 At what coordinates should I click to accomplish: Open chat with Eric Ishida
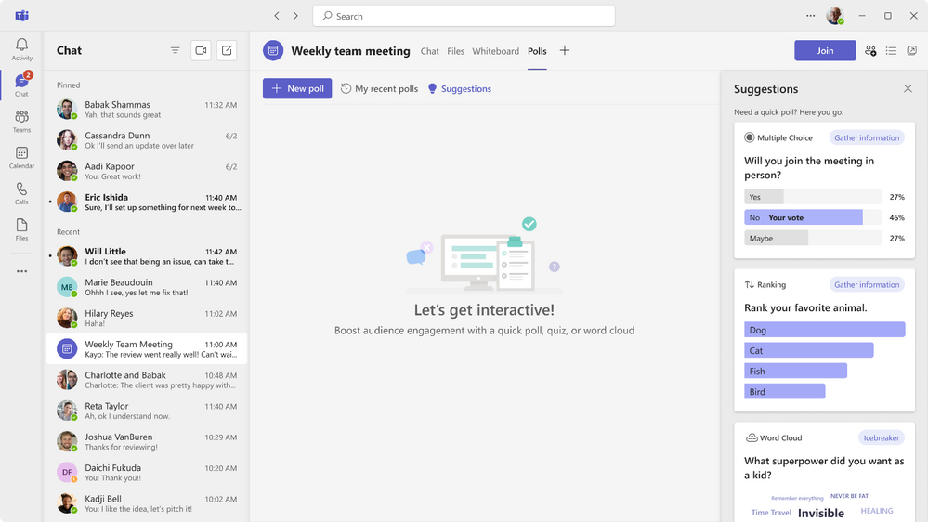click(x=147, y=202)
